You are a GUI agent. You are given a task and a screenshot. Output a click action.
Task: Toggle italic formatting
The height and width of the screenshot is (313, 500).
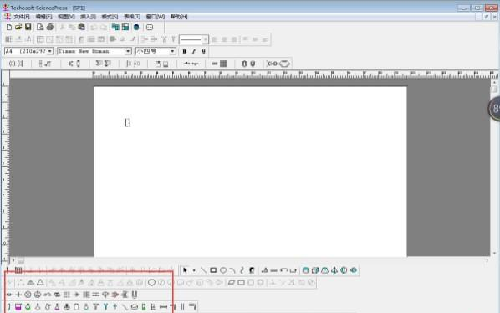point(193,51)
